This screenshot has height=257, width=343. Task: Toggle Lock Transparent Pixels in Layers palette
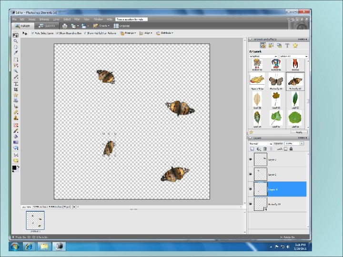[x=286, y=149]
